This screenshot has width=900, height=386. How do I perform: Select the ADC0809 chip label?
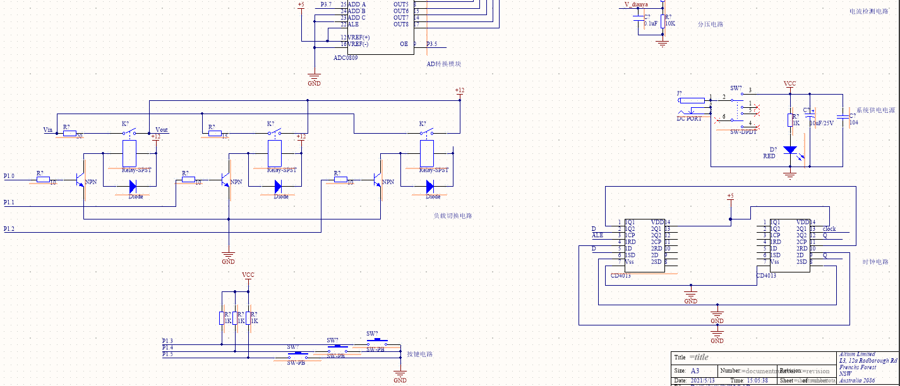click(345, 57)
